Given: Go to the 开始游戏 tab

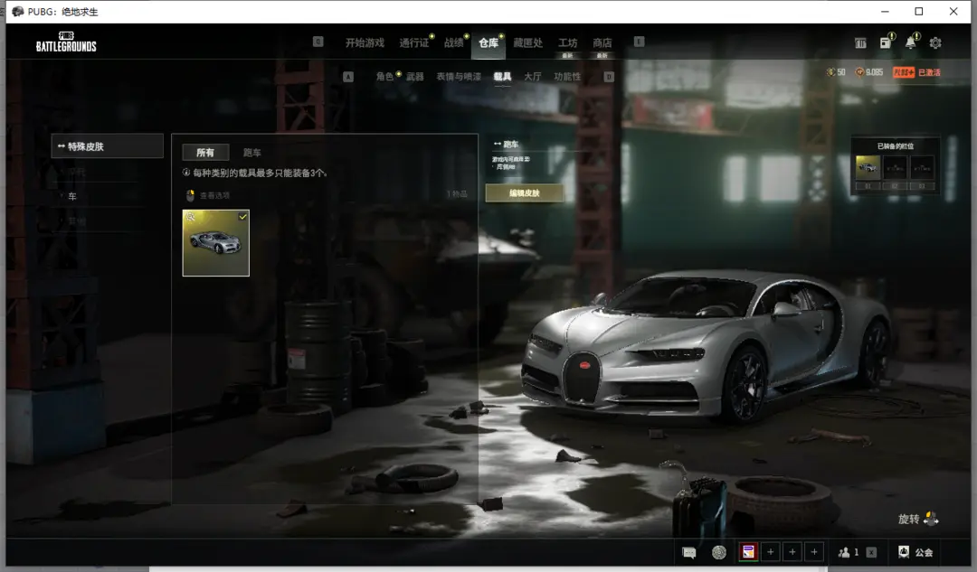Looking at the screenshot, I should pyautogui.click(x=365, y=42).
